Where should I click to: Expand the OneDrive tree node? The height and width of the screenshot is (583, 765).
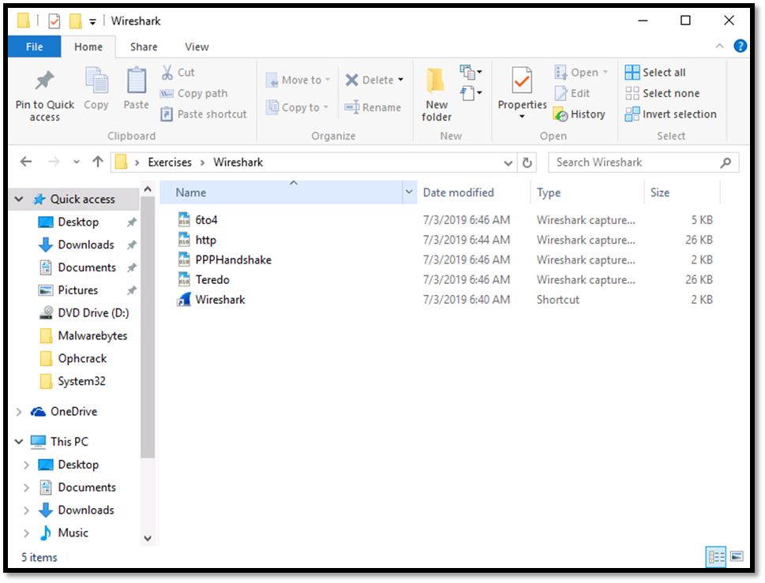[x=19, y=412]
